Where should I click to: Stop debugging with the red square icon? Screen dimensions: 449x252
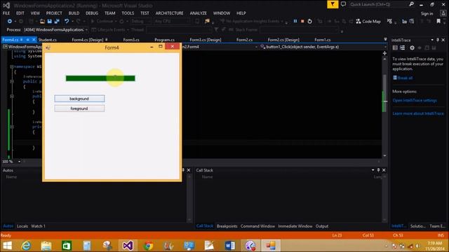(x=302, y=22)
